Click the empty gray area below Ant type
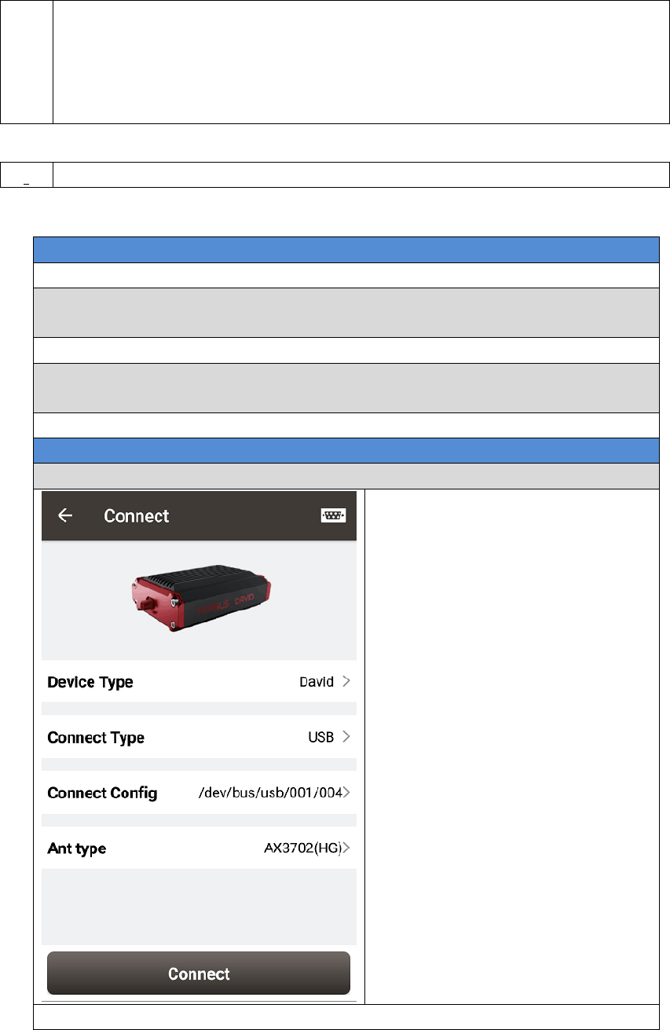 coord(199,905)
